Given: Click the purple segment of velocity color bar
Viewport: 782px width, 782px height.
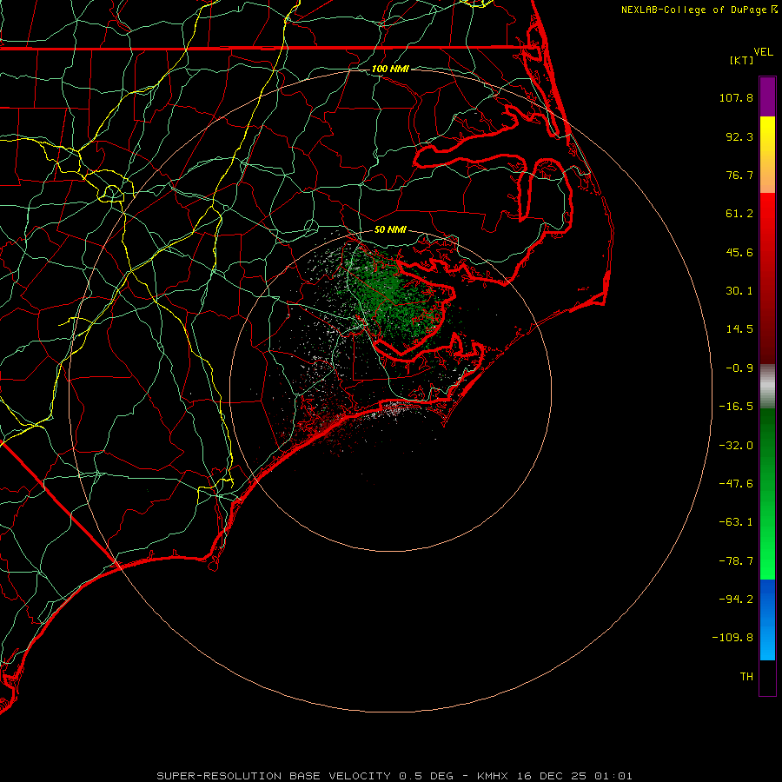Looking at the screenshot, I should coord(767,96).
